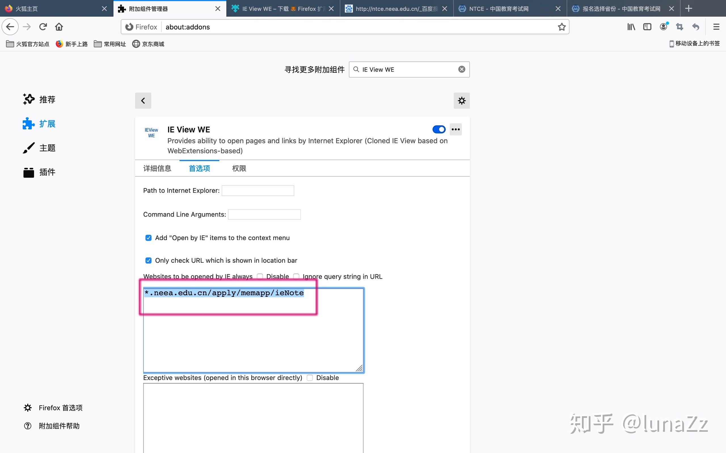726x453 pixels.
Task: Open the Library icon in toolbar
Action: point(631,27)
